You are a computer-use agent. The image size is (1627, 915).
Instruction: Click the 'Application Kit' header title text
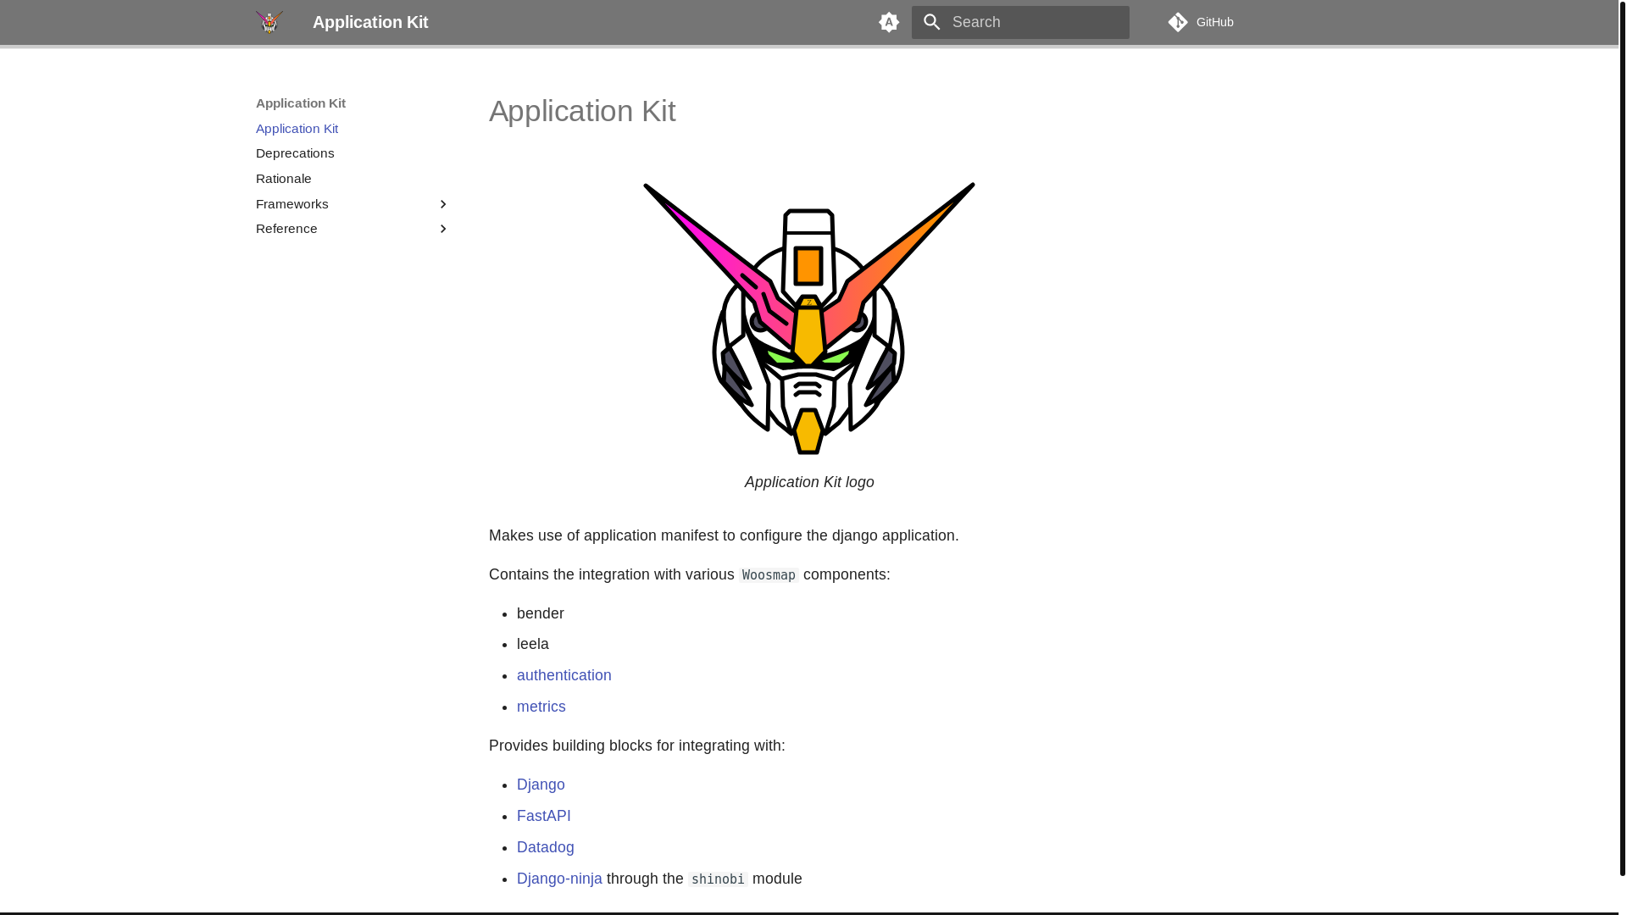point(370,22)
